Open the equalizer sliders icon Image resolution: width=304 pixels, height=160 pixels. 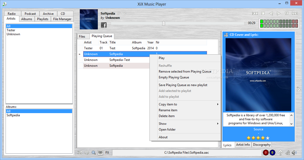[x=100, y=153]
